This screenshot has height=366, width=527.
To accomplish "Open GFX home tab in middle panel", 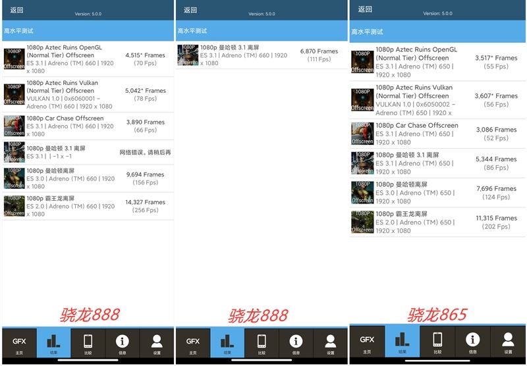I will coord(193,343).
